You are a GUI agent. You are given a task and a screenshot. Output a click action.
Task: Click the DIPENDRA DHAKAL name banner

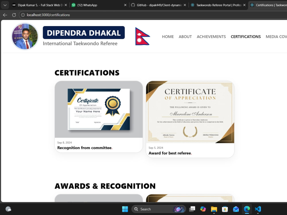[x=84, y=33]
